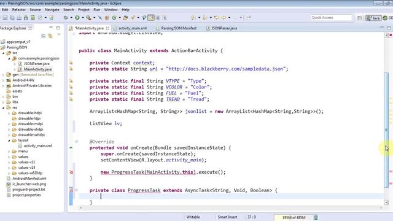Screen dimensions: 393x221
Task: Run Android Lint check icon
Action: 40,18
